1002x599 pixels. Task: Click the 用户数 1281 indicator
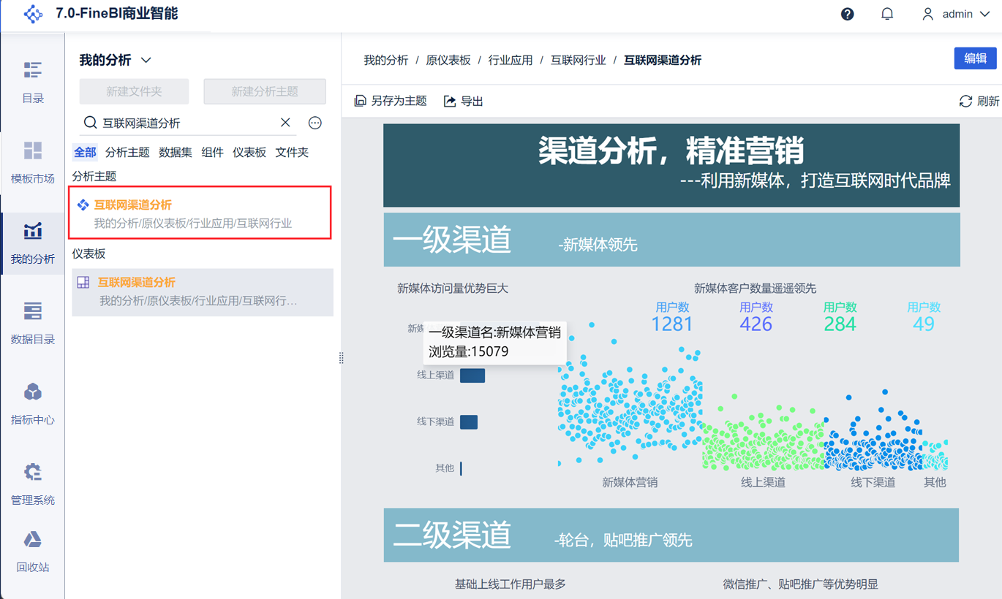point(672,317)
